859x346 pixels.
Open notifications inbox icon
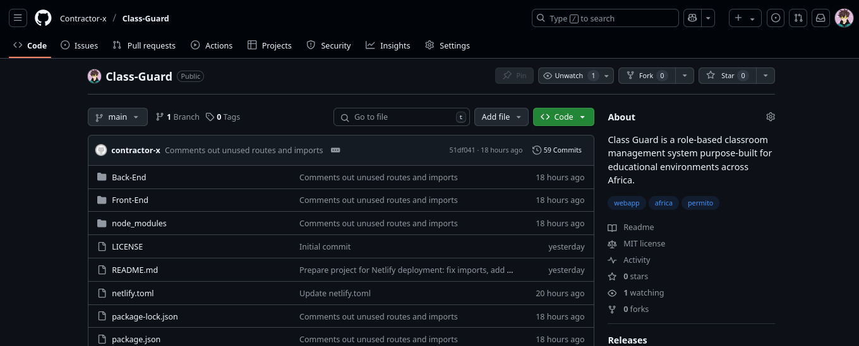(x=820, y=18)
